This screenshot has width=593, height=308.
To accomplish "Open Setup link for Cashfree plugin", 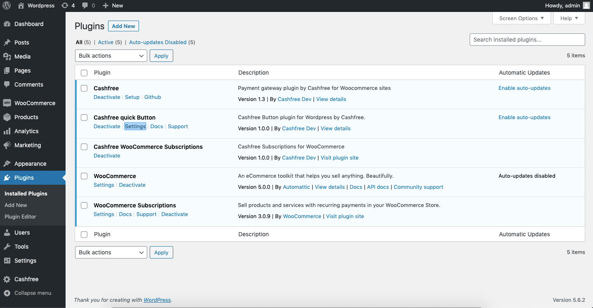I will 132,97.
